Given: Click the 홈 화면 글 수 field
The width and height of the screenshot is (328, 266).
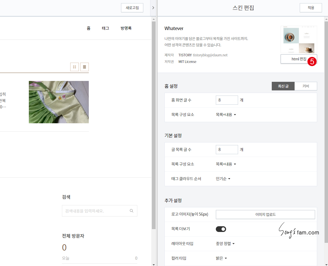Looking at the screenshot, I should (227, 100).
